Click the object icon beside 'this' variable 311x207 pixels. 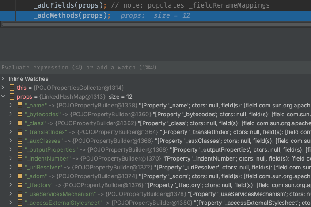(x=12, y=88)
